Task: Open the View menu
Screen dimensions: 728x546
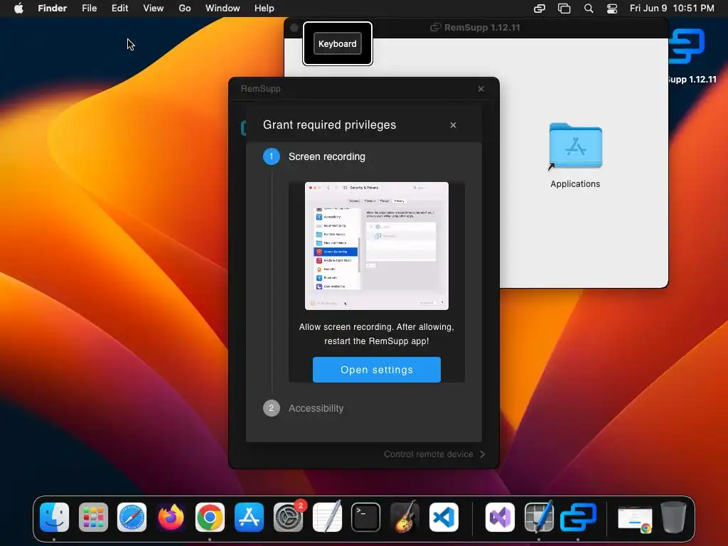Action: (154, 9)
